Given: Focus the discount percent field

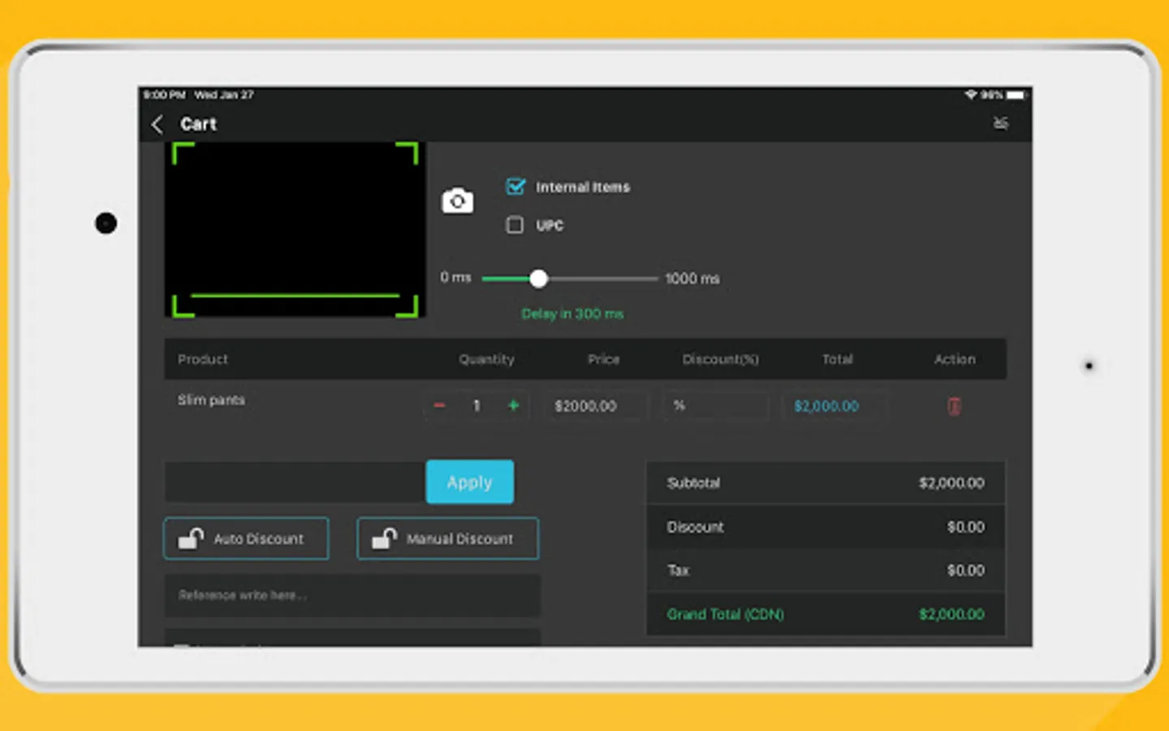Looking at the screenshot, I should 715,406.
